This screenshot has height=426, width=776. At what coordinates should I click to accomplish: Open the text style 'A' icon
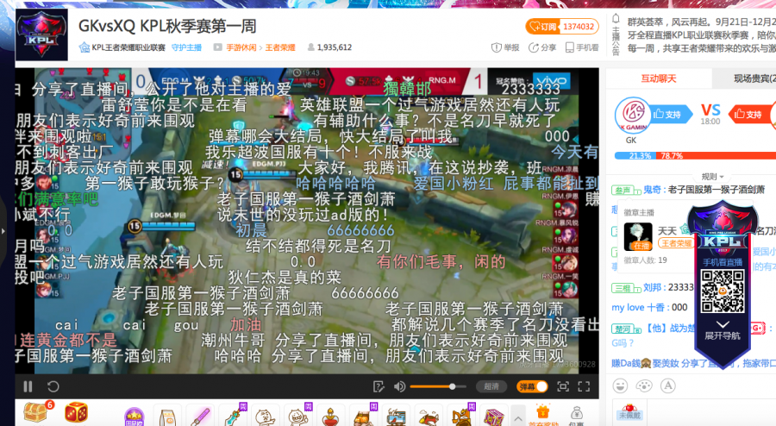point(668,385)
